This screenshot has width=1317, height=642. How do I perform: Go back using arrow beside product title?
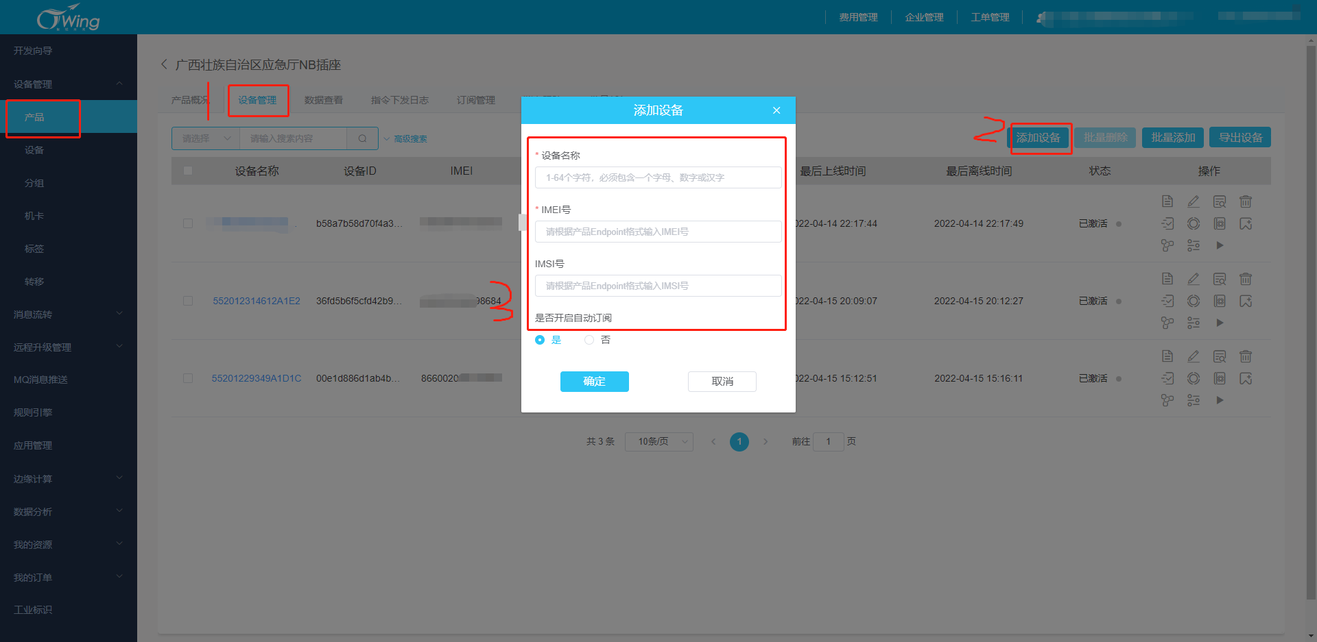164,64
